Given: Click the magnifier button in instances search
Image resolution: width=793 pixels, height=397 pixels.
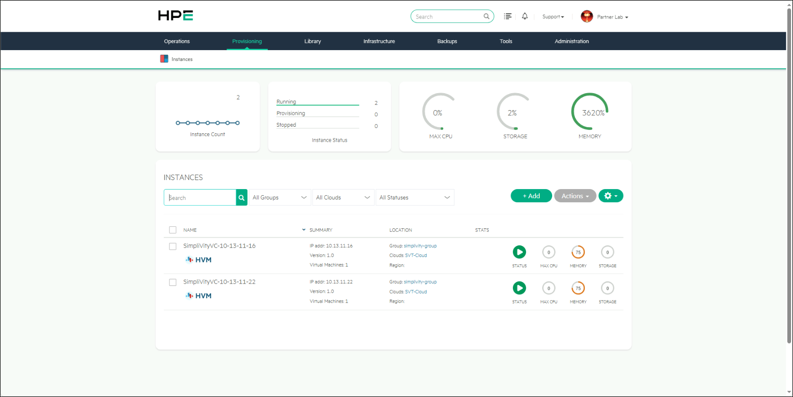Looking at the screenshot, I should click(x=242, y=198).
